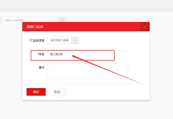Select the 电子凭证门店库 combo box value
Image resolution: width=173 pixels, height=119 pixels.
59,40
